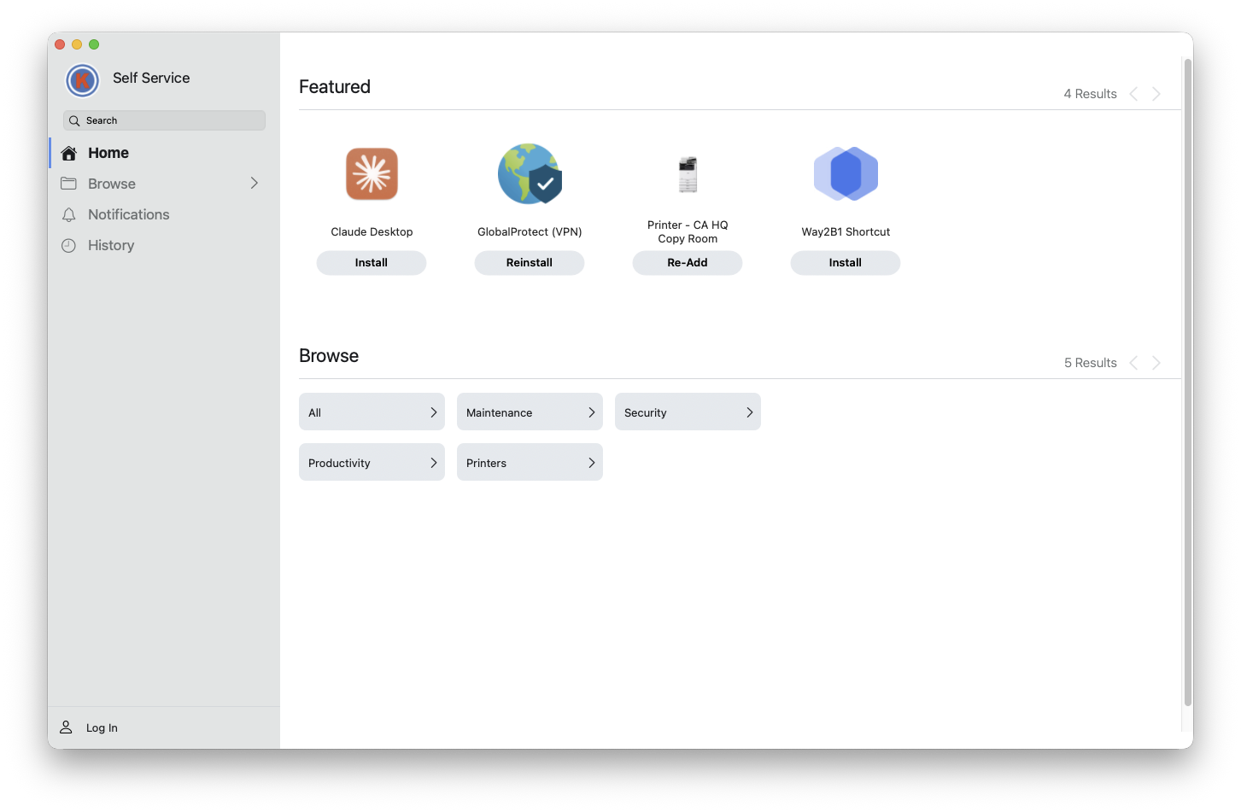Click the History clock icon
Image resolution: width=1241 pixels, height=812 pixels.
coord(69,246)
